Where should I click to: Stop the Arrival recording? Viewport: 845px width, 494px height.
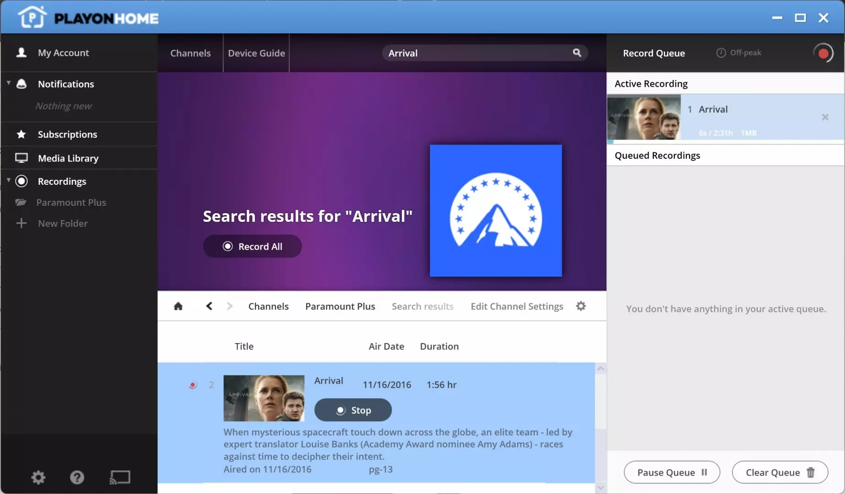(x=353, y=410)
